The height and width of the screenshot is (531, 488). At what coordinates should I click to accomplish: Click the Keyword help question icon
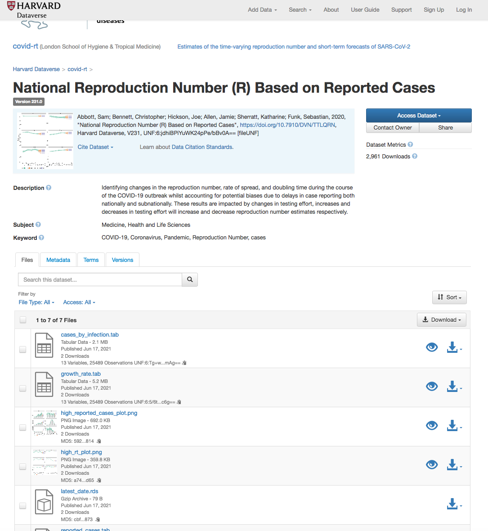pyautogui.click(x=41, y=238)
